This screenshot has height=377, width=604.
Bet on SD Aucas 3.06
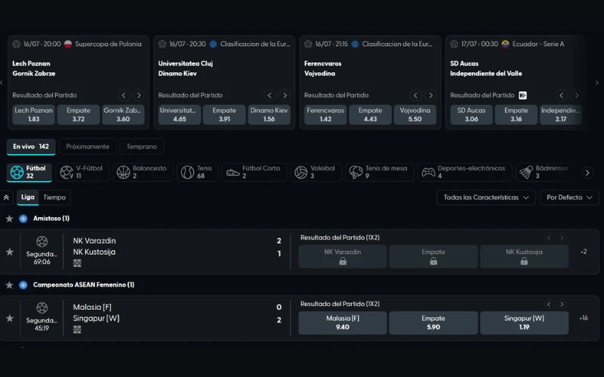471,115
